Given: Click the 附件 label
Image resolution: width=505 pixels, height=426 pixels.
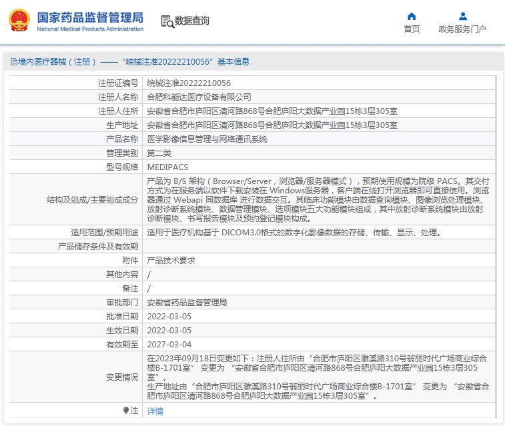Looking at the screenshot, I should (130, 260).
